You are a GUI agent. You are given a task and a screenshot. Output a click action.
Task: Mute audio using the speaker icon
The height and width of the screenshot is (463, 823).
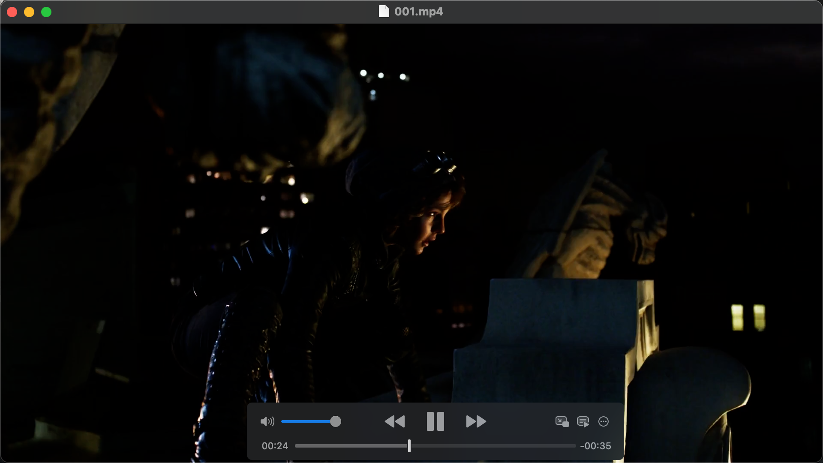pyautogui.click(x=267, y=421)
